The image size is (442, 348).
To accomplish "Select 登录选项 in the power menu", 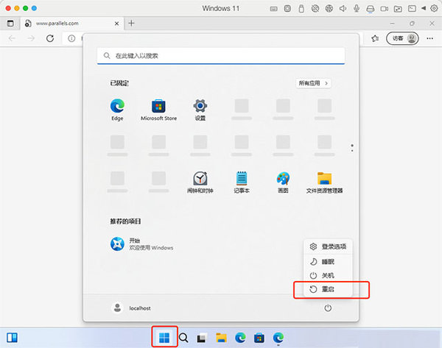I will [328, 246].
